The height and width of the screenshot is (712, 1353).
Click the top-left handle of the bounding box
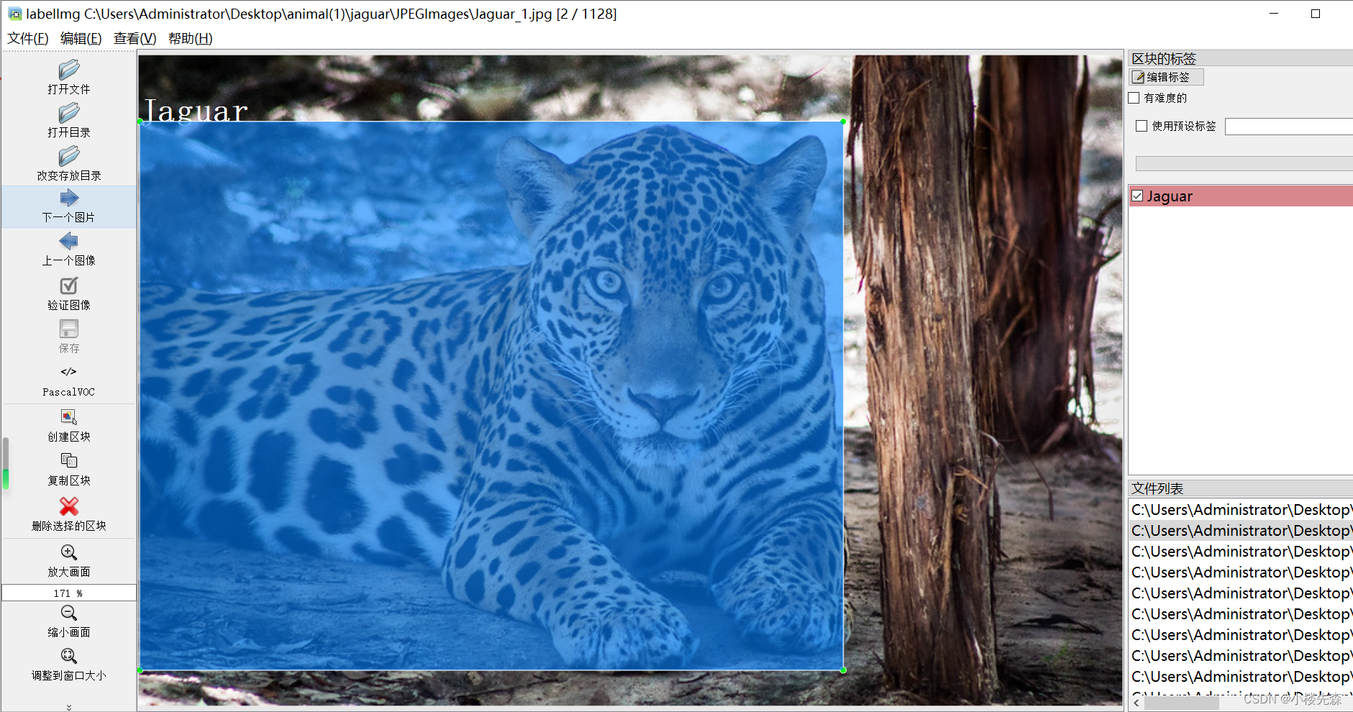(140, 122)
